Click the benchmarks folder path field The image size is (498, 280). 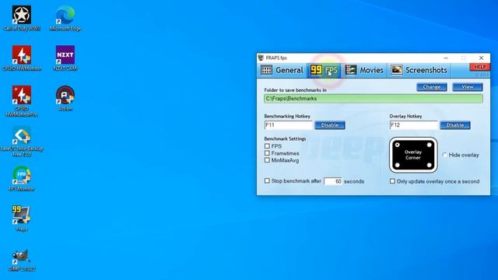[x=373, y=99]
